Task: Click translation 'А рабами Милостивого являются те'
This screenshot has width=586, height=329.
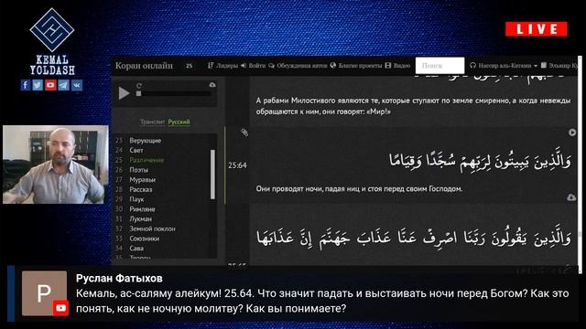Action: tap(413, 106)
